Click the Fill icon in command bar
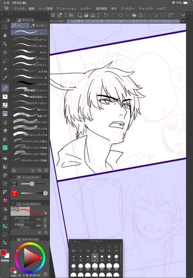The height and width of the screenshot is (278, 193). [x=134, y=15]
